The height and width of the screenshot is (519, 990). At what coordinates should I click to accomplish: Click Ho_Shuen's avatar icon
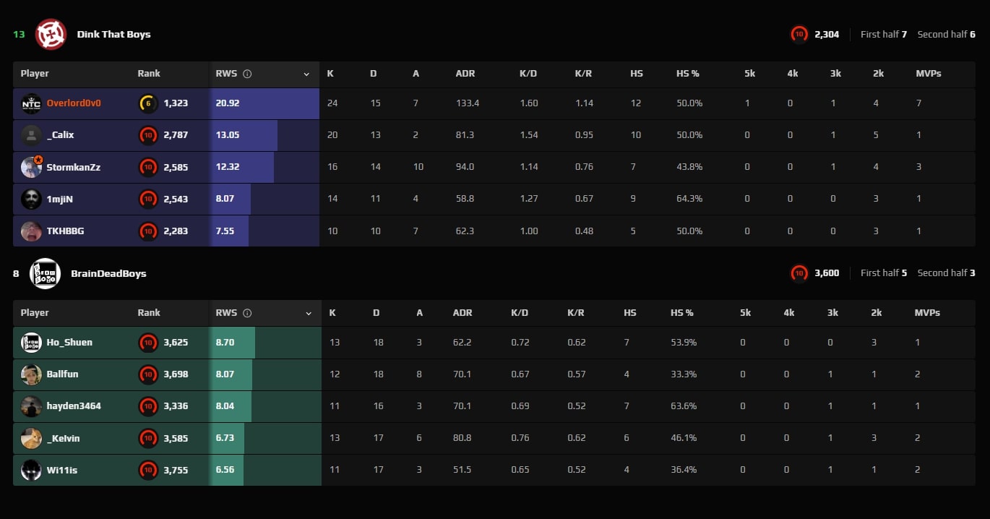coord(31,343)
